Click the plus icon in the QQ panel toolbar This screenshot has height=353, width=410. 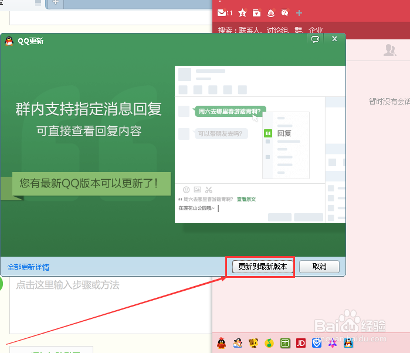[299, 13]
